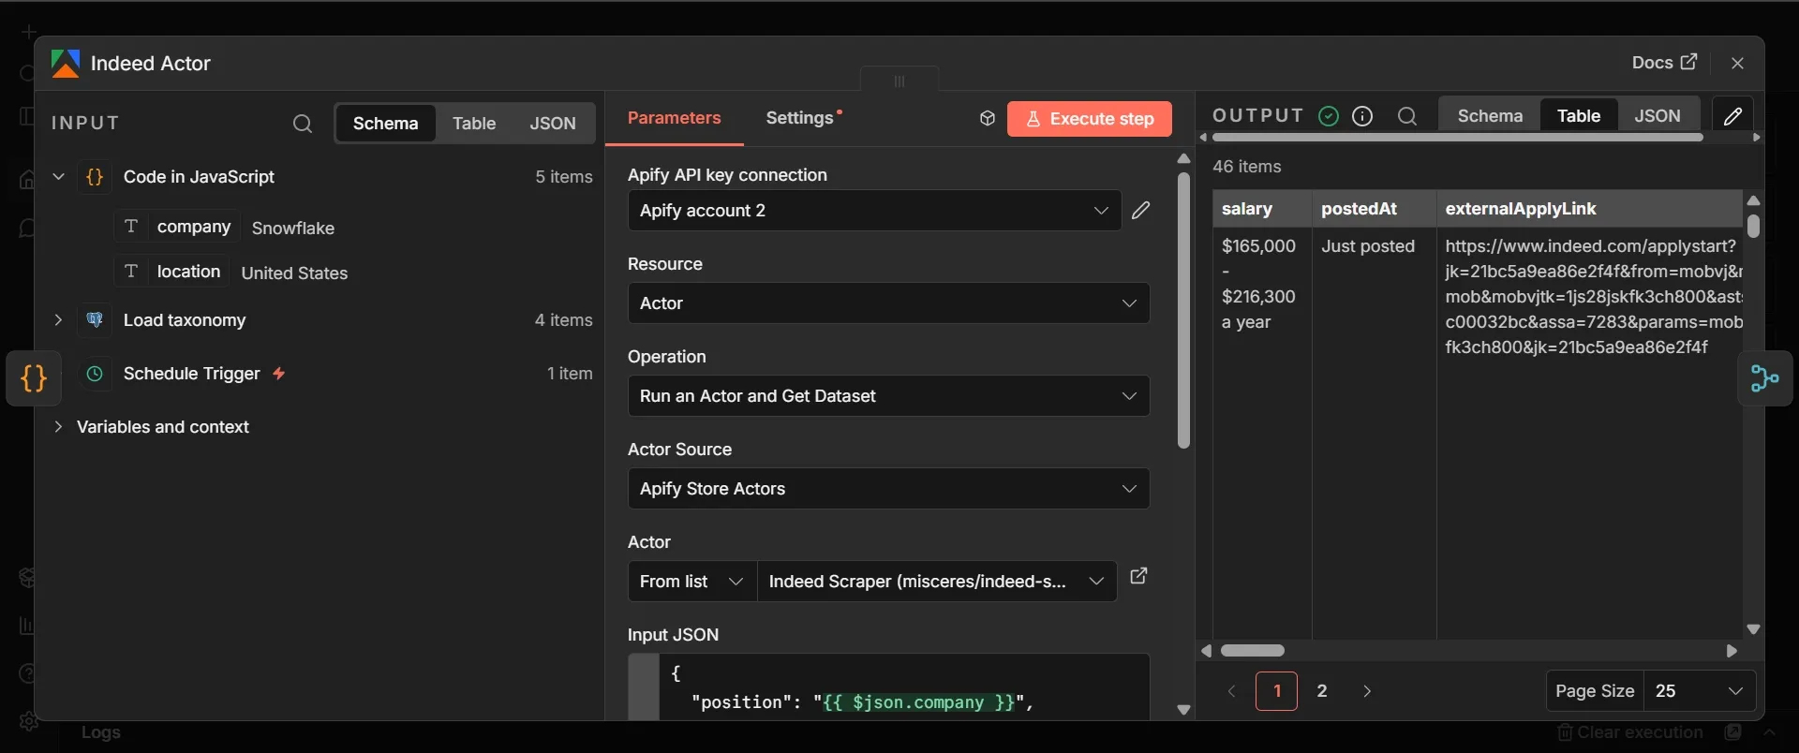Edit the Apify API key credential
The width and height of the screenshot is (1799, 753).
1140,211
